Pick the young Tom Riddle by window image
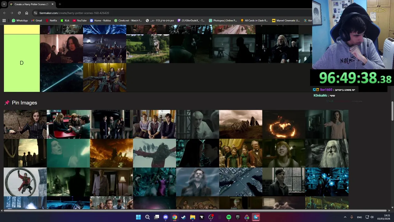Screen dimensions: 394x222 (x=284, y=182)
